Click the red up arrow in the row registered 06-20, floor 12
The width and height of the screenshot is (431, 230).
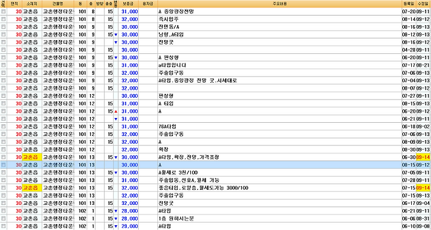click(x=116, y=111)
